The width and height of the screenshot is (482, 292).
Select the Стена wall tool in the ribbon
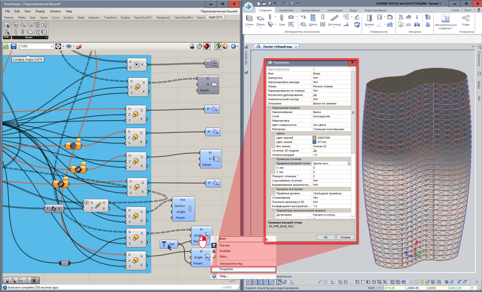click(x=249, y=20)
